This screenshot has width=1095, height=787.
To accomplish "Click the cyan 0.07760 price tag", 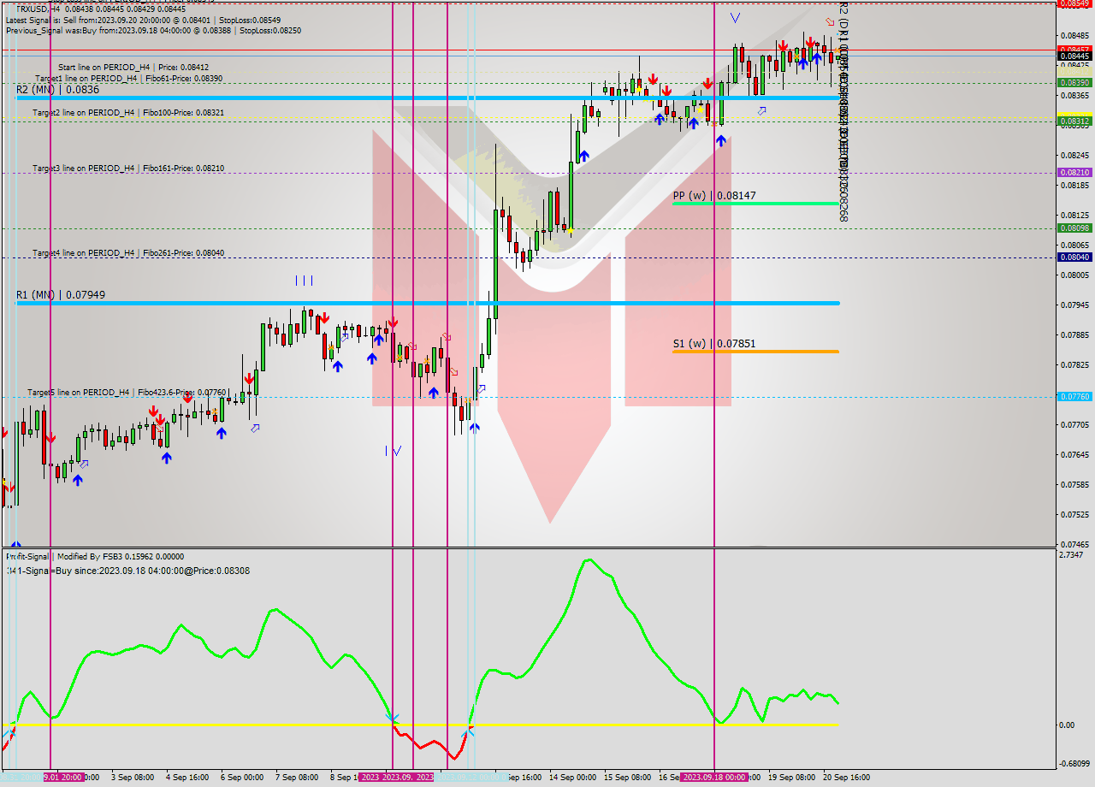I will pyautogui.click(x=1074, y=397).
